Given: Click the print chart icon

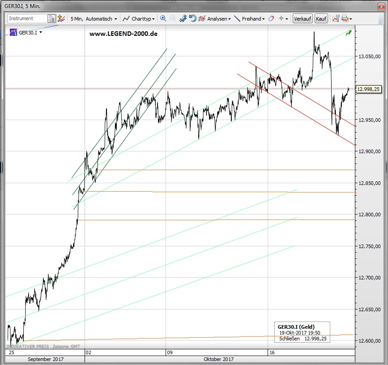Looking at the screenshot, I should [345, 19].
